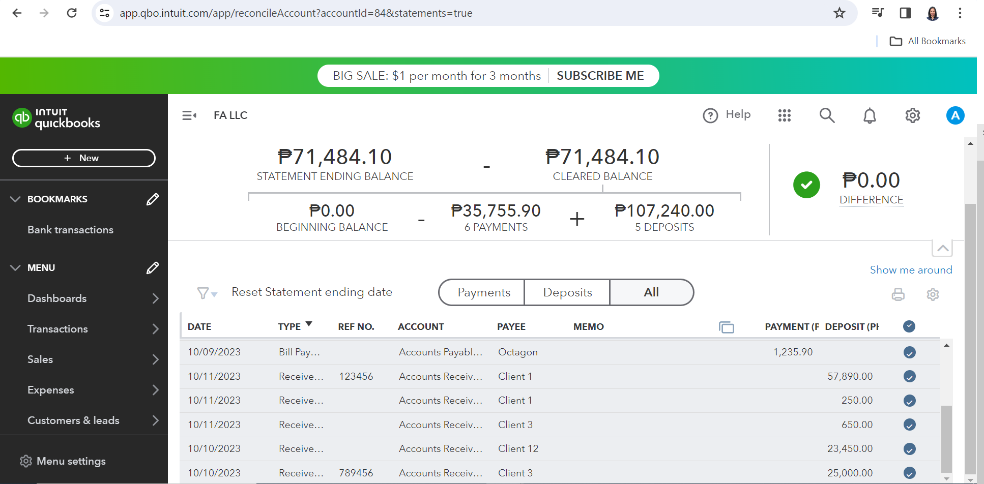The width and height of the screenshot is (984, 484).
Task: Toggle the select-all cleared checkbox in header
Action: (x=909, y=326)
